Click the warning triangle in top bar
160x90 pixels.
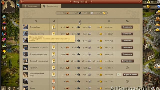tap(148, 2)
